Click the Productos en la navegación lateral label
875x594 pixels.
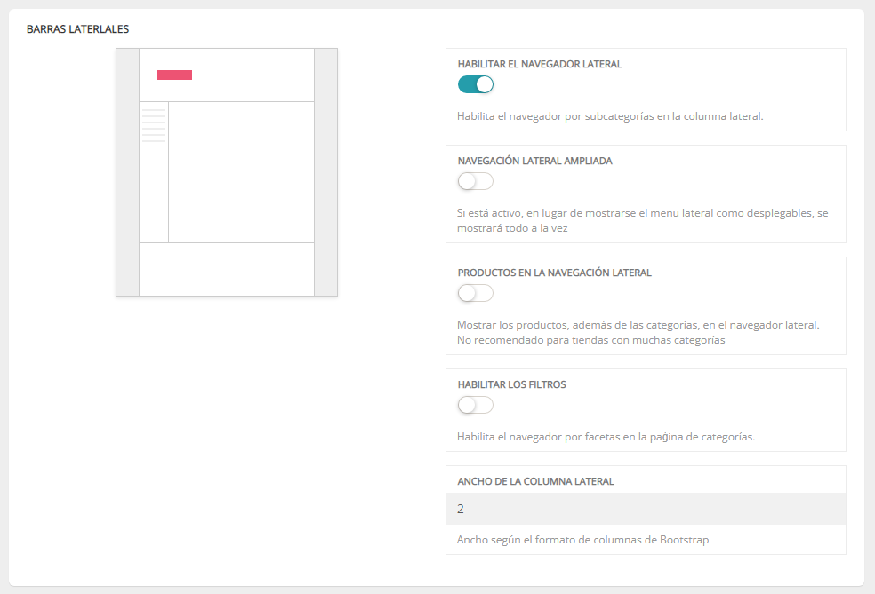point(554,273)
